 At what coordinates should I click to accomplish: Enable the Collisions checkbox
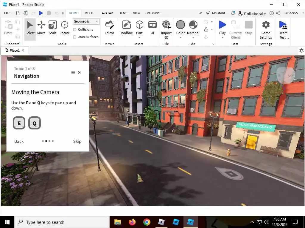coord(75,29)
